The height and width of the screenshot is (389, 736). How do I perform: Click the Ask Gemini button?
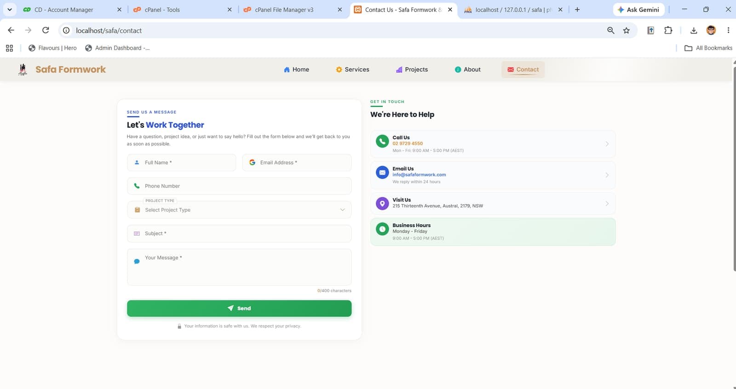pyautogui.click(x=638, y=10)
